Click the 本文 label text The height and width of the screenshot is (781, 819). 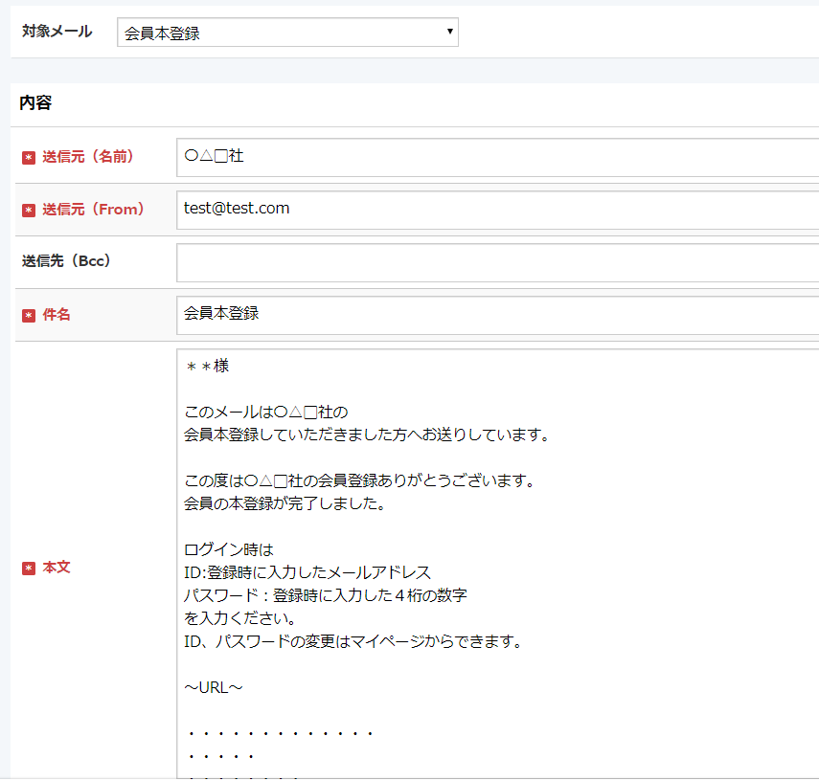click(x=57, y=568)
